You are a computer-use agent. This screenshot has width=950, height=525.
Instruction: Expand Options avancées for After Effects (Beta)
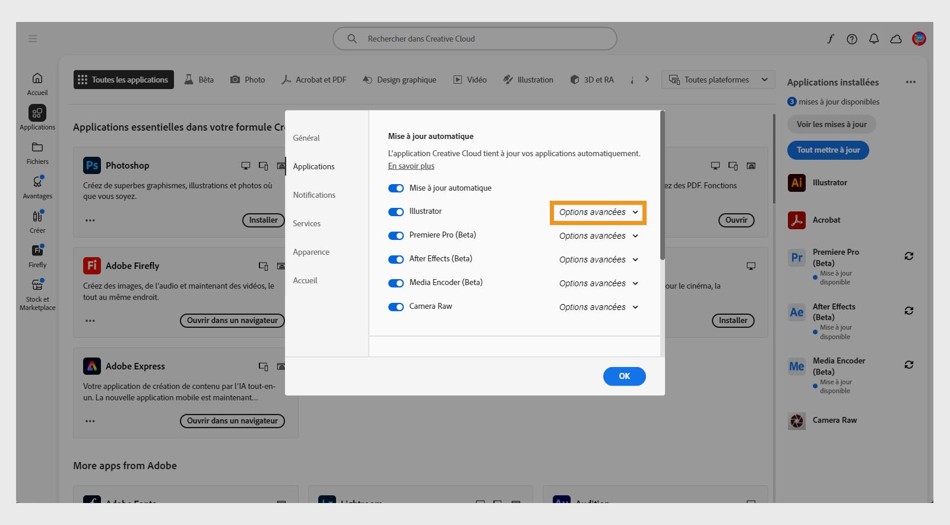pos(598,260)
